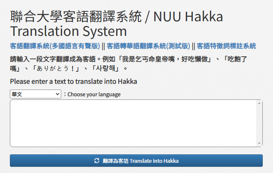Click the Choose your language label
The width and height of the screenshot is (273, 173).
(94, 94)
